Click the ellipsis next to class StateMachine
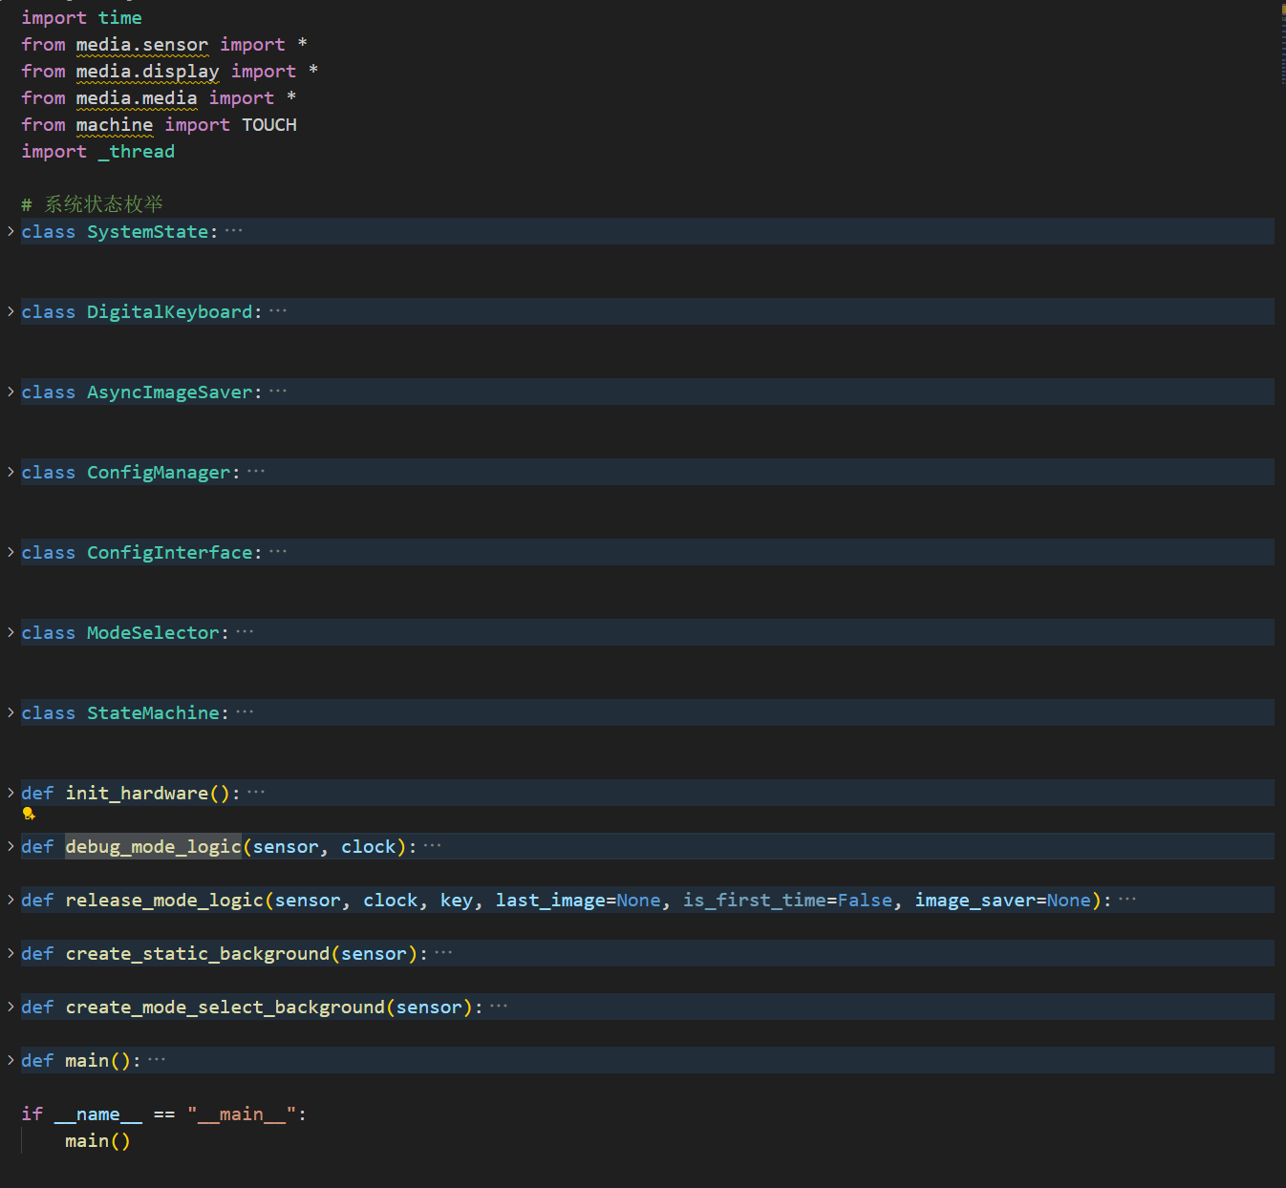Viewport: 1286px width, 1188px height. coord(245,712)
